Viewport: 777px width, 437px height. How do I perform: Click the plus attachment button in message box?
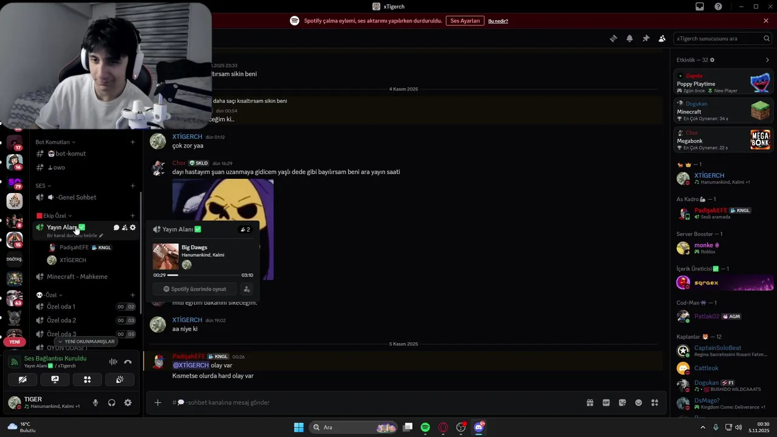coord(158,402)
